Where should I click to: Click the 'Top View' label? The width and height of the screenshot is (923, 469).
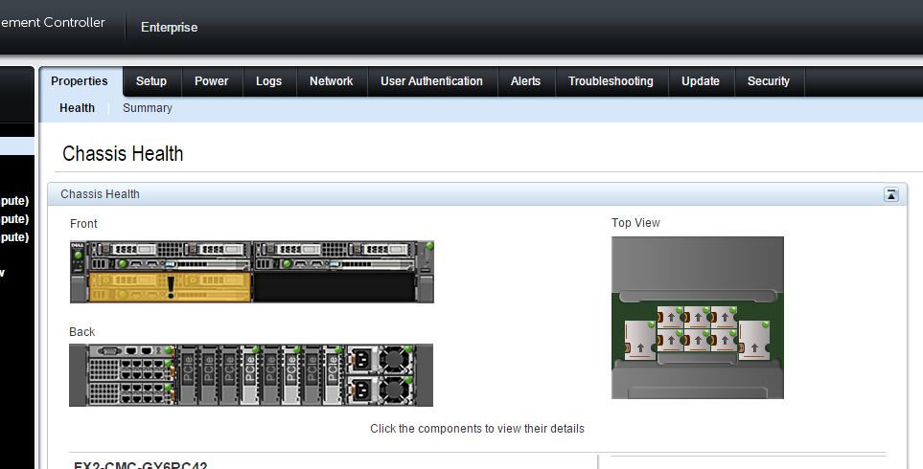click(635, 223)
